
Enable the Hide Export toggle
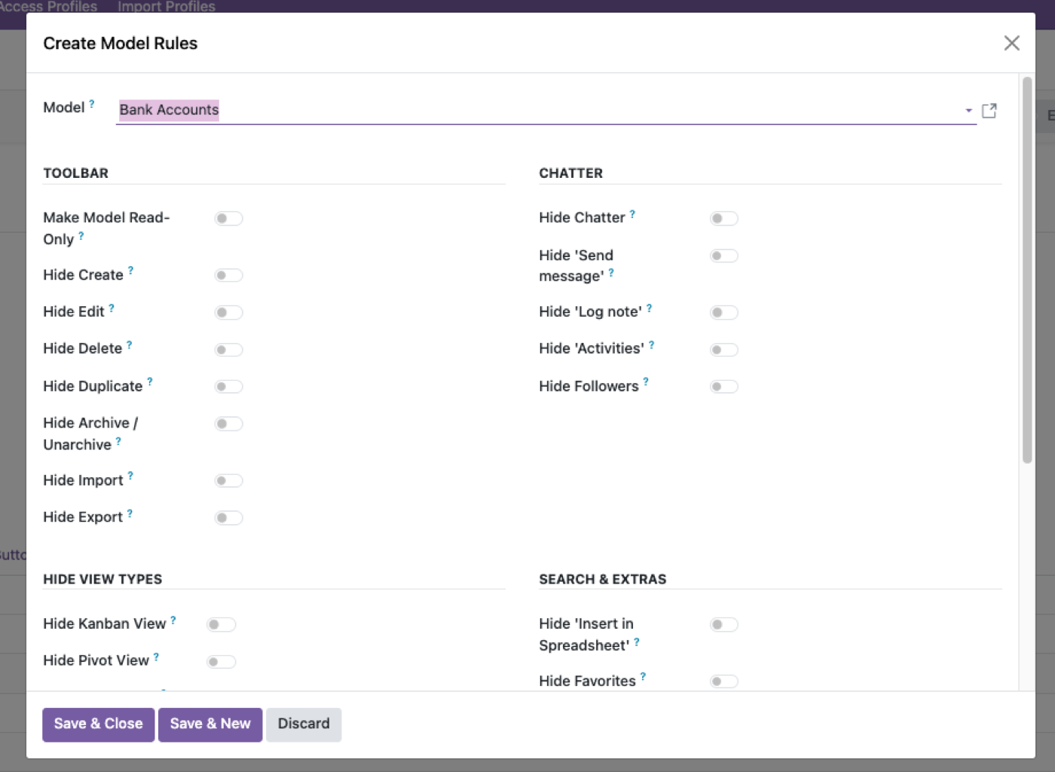tap(228, 518)
